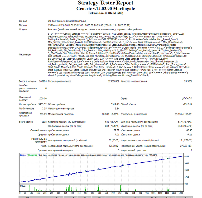The width and height of the screenshot is (202, 198).
Task: Click the Всего сделок label
Action: (26, 122)
